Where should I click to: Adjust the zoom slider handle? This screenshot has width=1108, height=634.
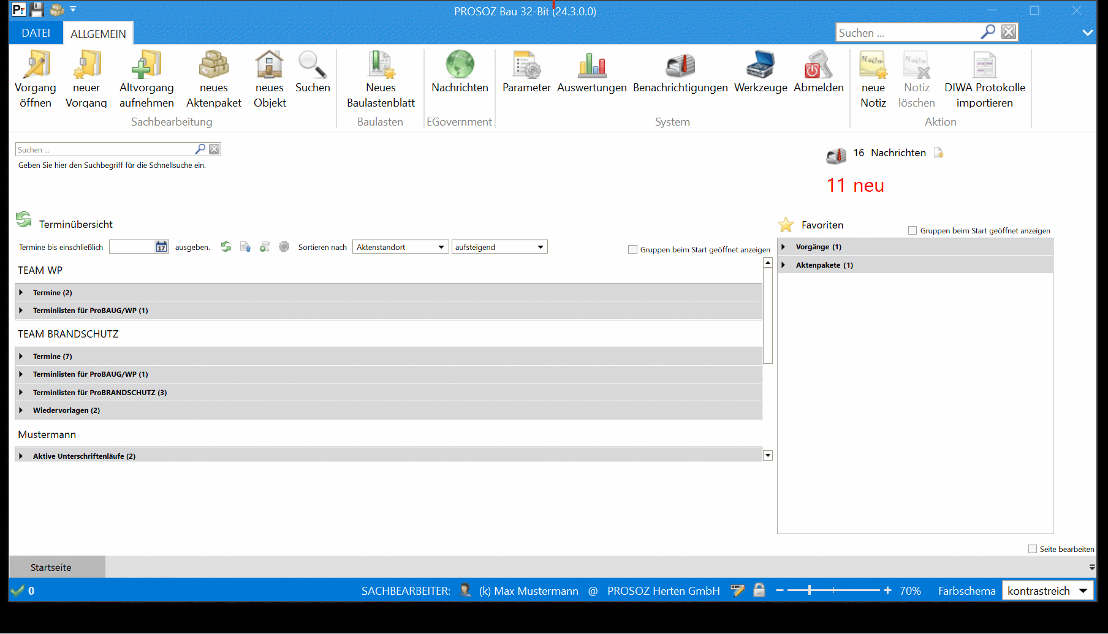tap(810, 591)
